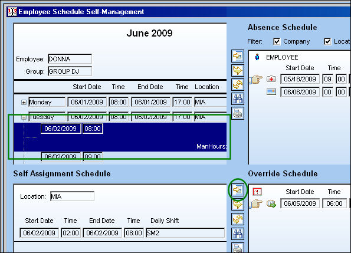Screen dimensions: 351x253
Task: Click the Self Assignment Location field MIA
Action: pos(72,196)
